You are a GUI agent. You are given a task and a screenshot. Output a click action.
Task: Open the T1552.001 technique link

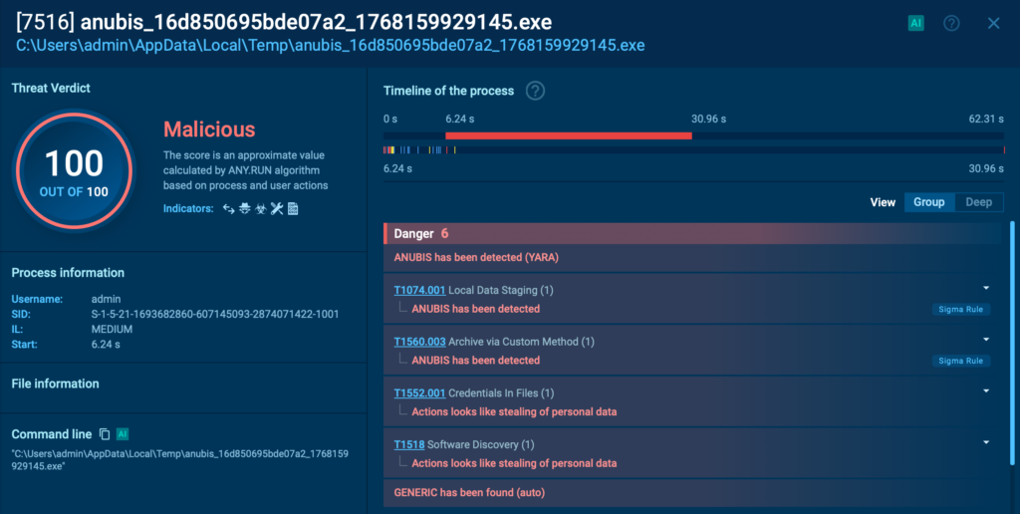tap(419, 393)
